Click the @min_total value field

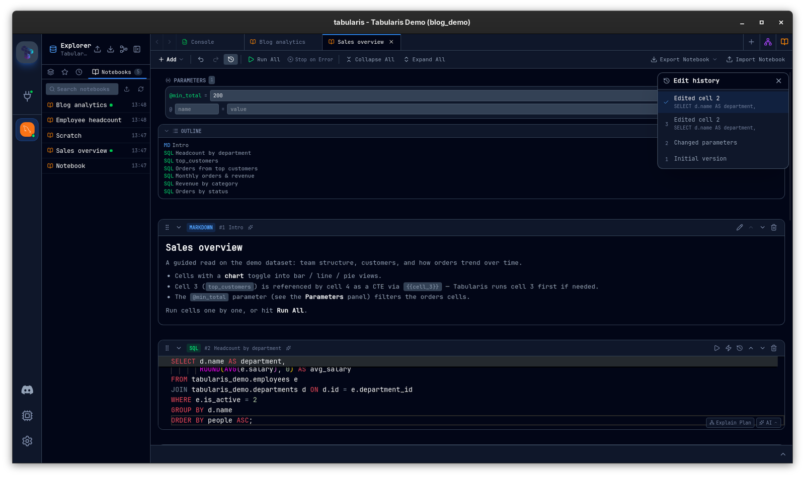click(x=434, y=96)
